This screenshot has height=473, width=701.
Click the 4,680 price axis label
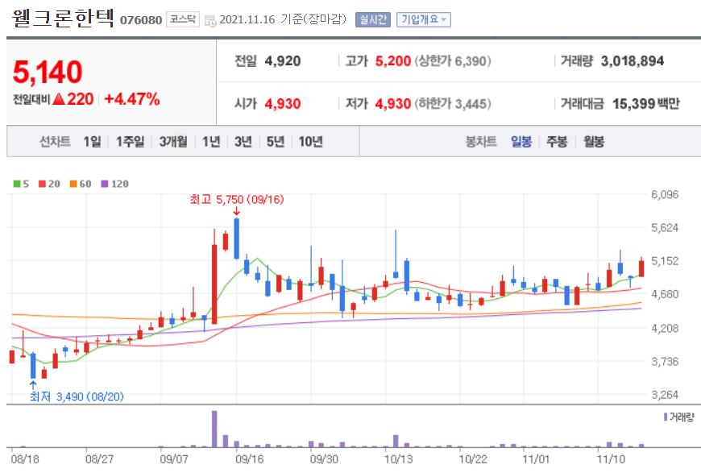click(665, 294)
